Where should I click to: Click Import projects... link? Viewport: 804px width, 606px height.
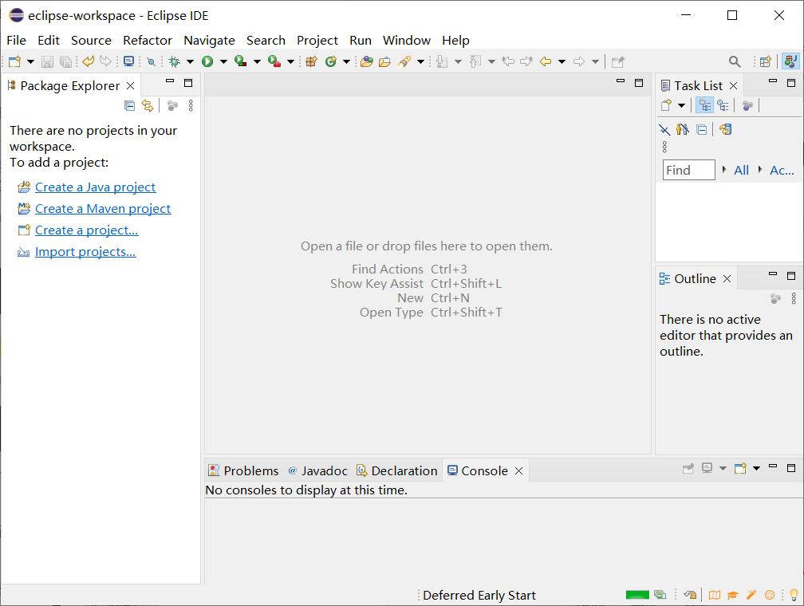[85, 252]
